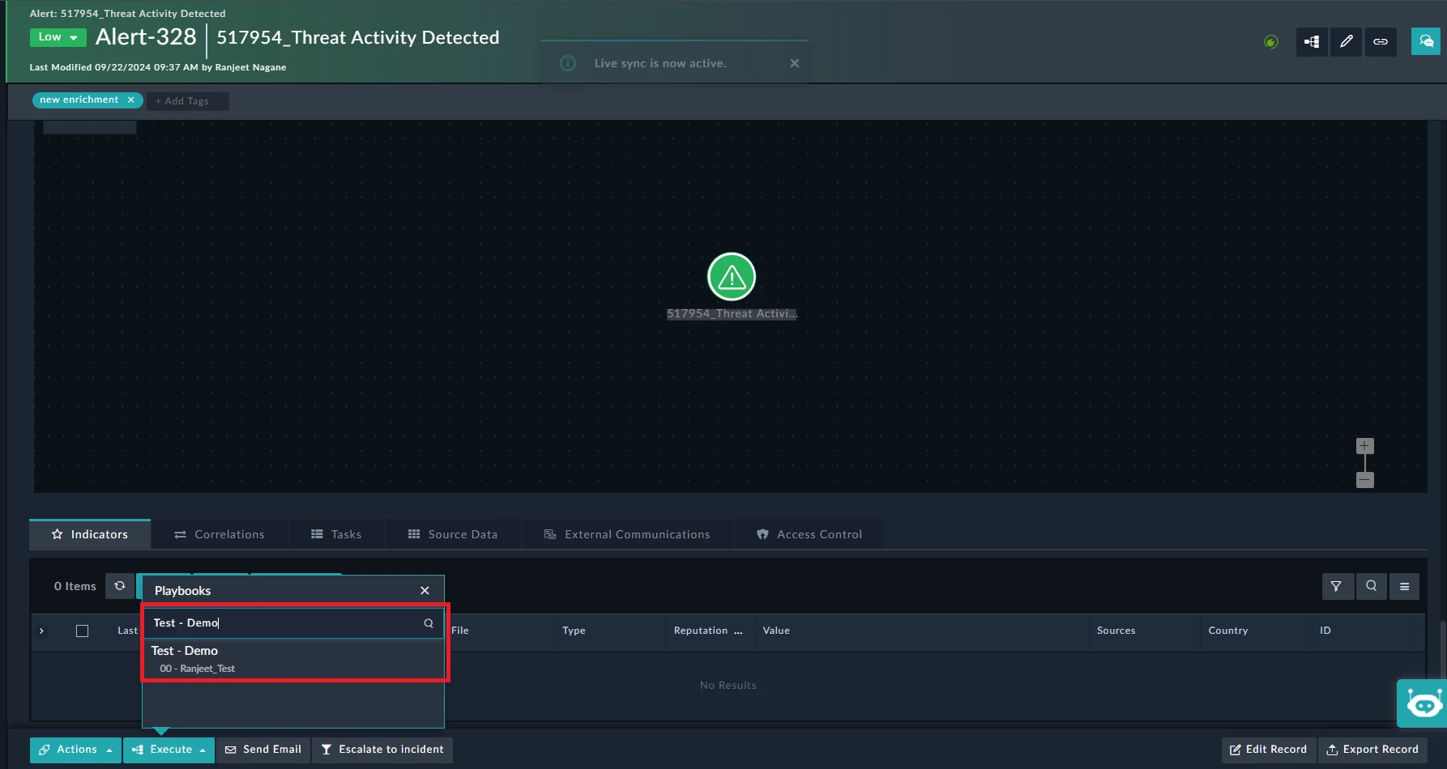Sort by Country column

tap(1228, 631)
